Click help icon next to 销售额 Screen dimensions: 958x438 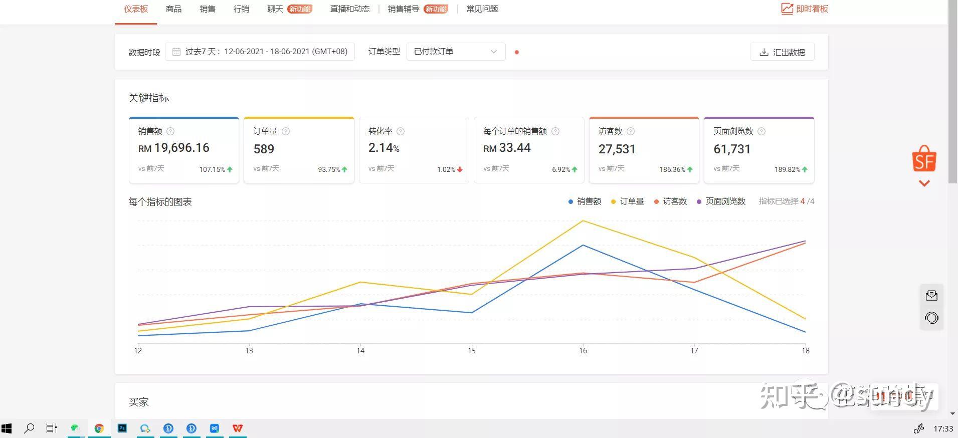[x=170, y=131]
